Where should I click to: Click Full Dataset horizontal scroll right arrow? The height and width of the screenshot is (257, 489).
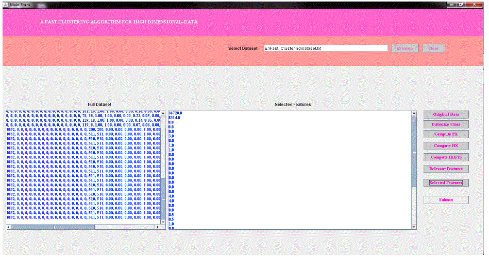[157, 227]
